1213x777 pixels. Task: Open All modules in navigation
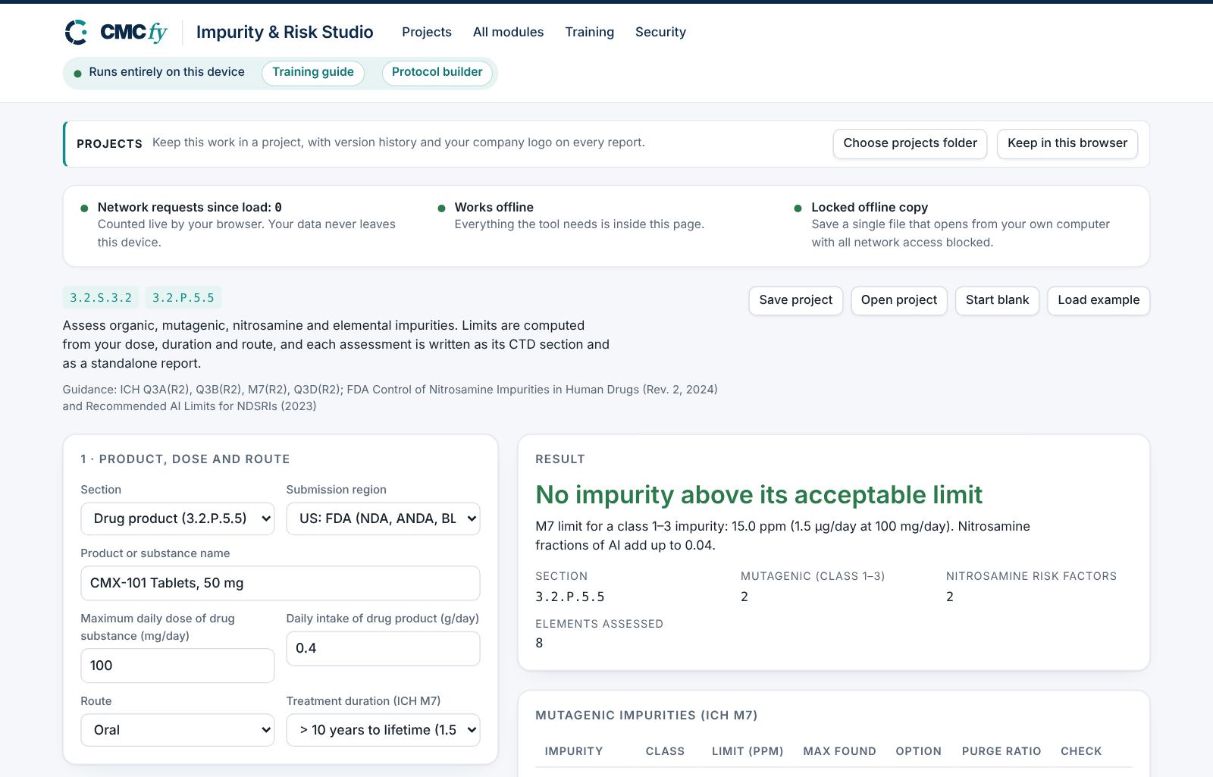pos(508,32)
